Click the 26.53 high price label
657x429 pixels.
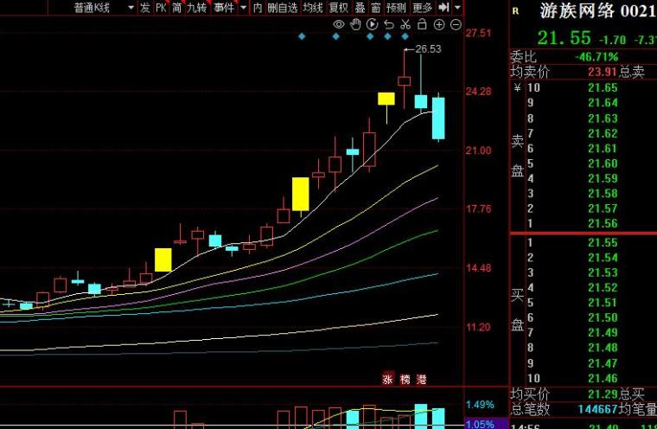[x=428, y=49]
